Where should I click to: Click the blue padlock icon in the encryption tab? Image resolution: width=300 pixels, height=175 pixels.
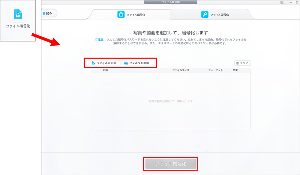[121, 15]
